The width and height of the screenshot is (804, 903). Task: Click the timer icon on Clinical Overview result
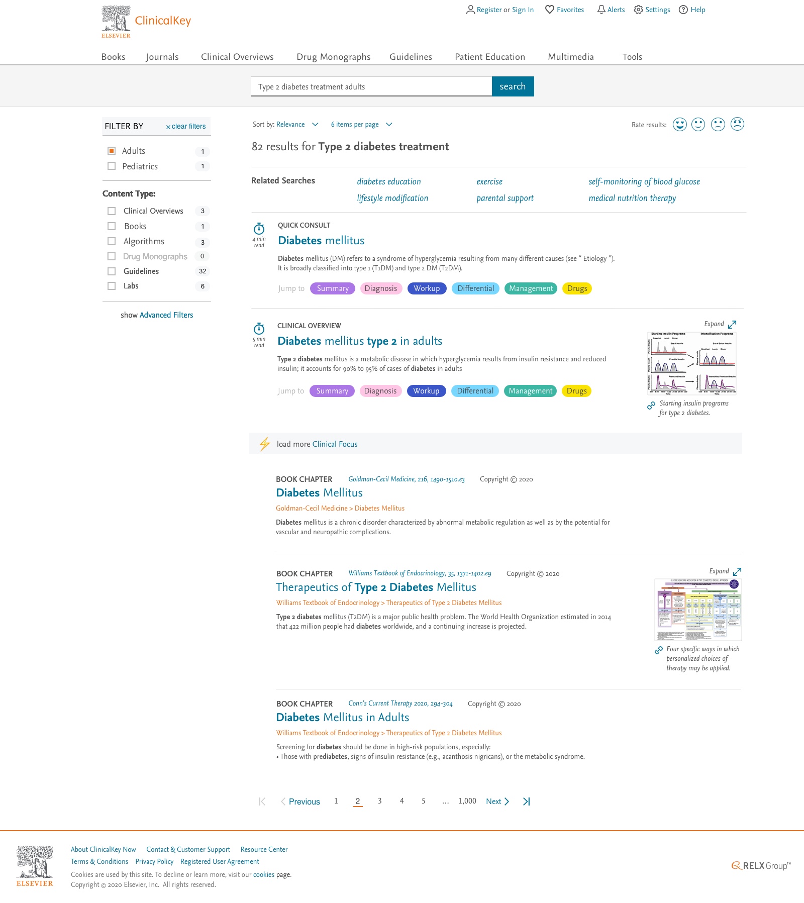[259, 329]
